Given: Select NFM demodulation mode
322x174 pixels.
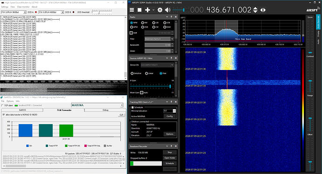Looking at the screenshot, I should tap(133, 23).
